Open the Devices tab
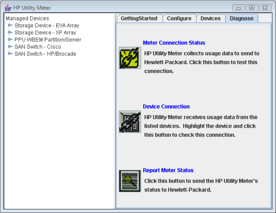Screen dimensions: 276x213 (x=210, y=19)
